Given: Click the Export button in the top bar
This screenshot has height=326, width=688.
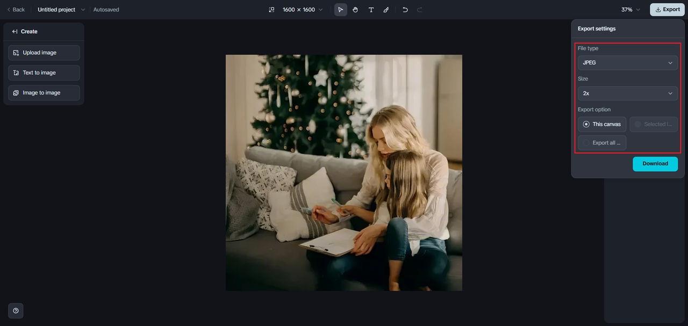Looking at the screenshot, I should [667, 10].
